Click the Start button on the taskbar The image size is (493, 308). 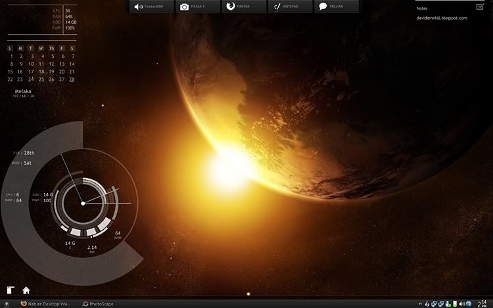(7, 303)
